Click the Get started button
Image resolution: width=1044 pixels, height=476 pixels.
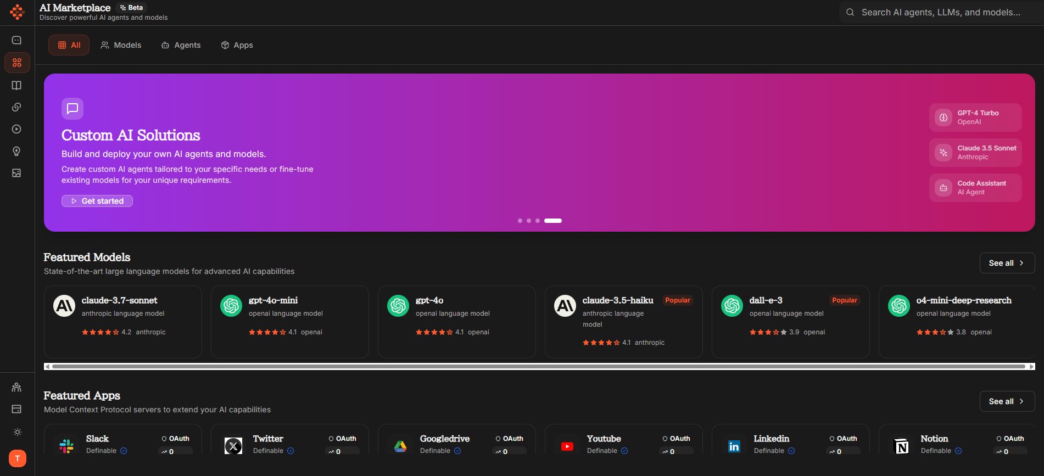(97, 201)
